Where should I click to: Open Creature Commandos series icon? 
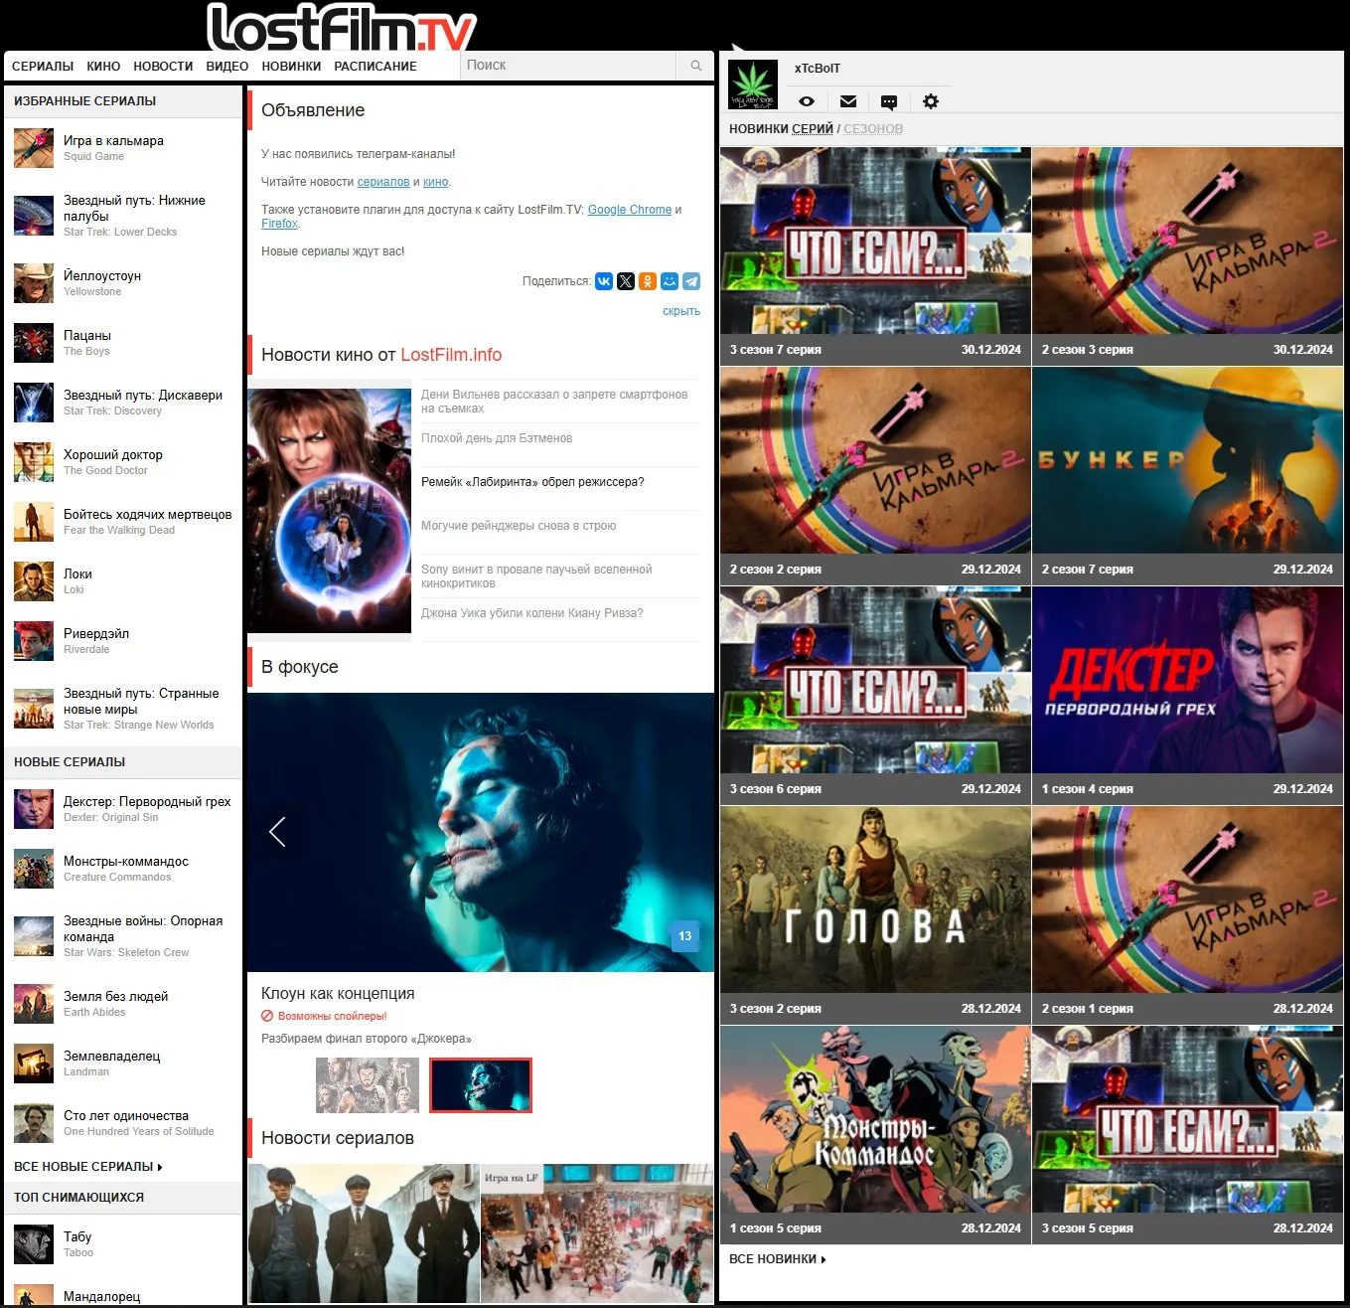pos(34,869)
